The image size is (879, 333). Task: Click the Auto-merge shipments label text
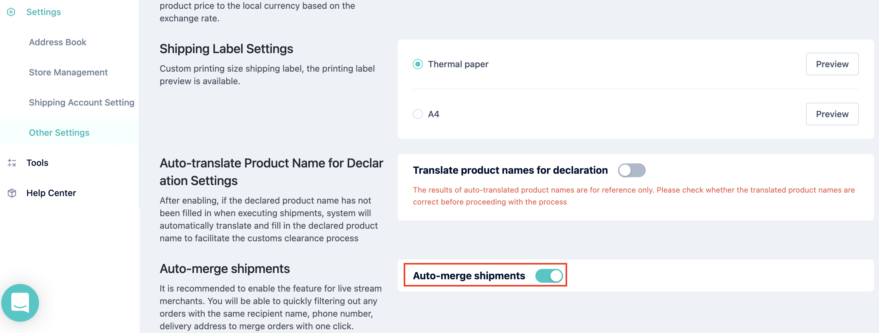(469, 276)
